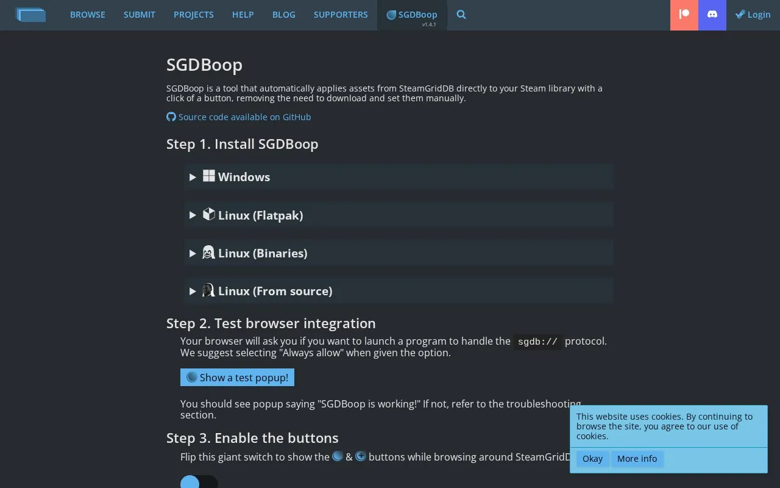Go to the PROJECTS page

click(194, 15)
